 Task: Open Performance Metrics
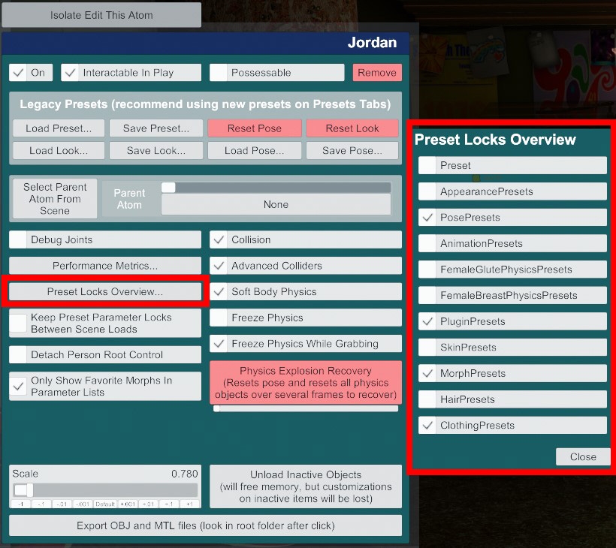pos(105,266)
